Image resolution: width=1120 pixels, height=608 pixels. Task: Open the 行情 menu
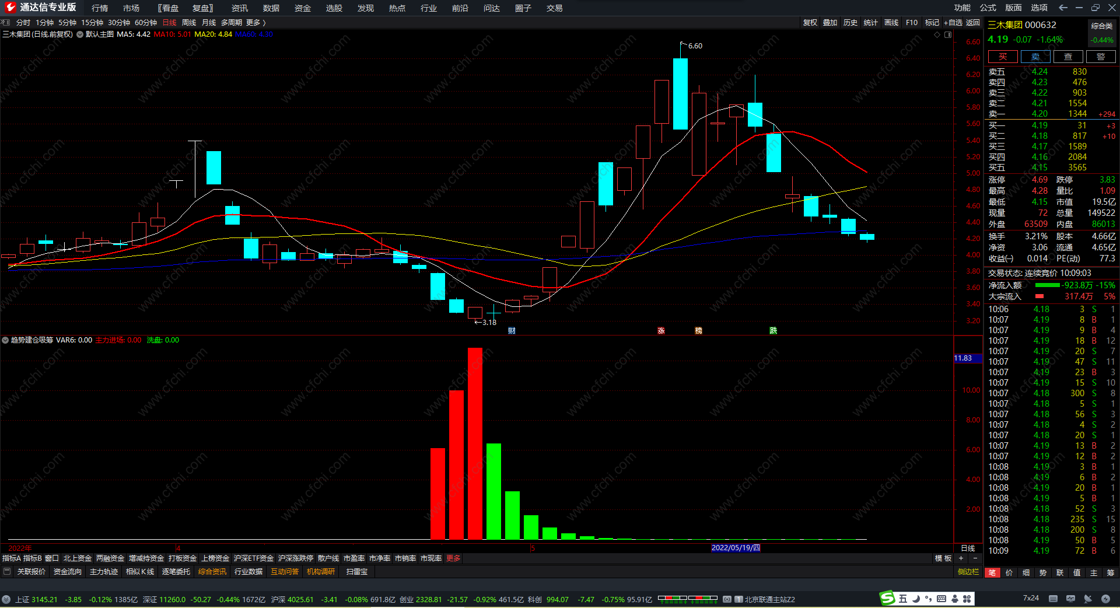click(x=100, y=8)
